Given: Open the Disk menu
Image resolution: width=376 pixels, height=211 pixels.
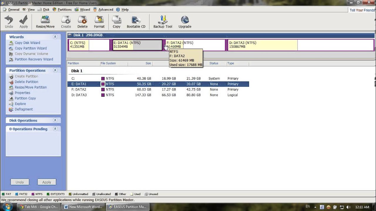Looking at the screenshot, I should coord(44,9).
